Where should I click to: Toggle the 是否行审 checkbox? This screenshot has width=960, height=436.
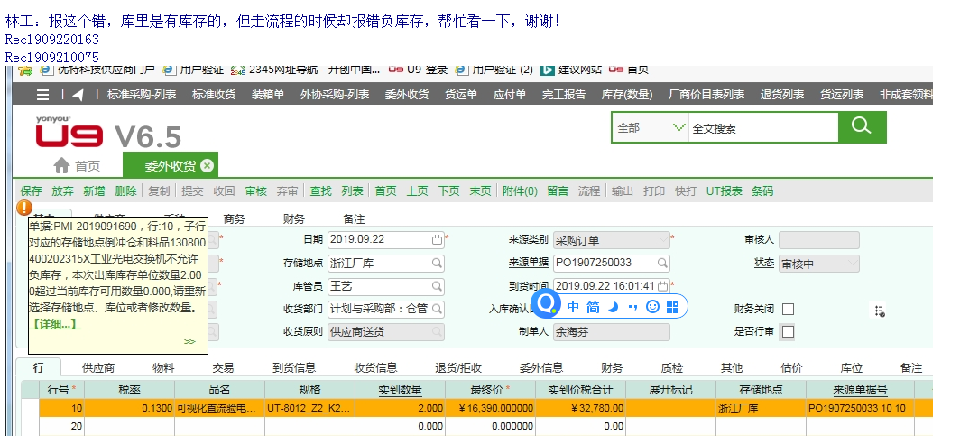788,331
